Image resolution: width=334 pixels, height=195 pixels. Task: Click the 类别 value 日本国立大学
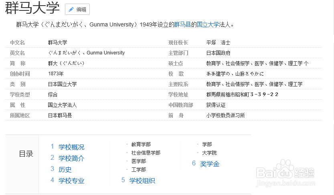pos(62,84)
